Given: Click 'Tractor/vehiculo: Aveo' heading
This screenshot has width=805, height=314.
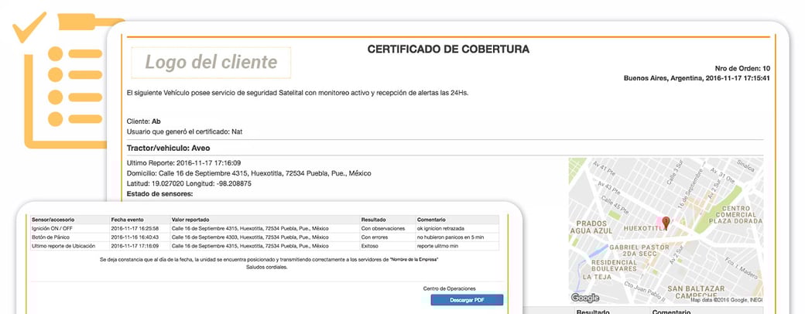Looking at the screenshot, I should (x=169, y=148).
